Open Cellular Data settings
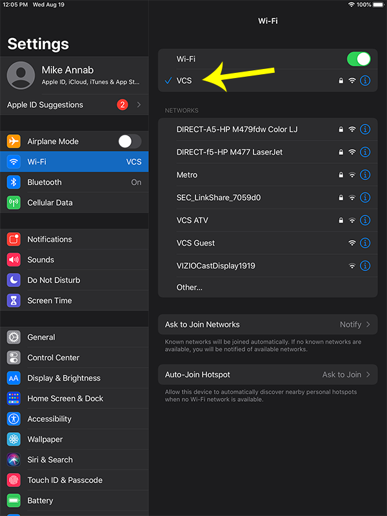 click(74, 203)
